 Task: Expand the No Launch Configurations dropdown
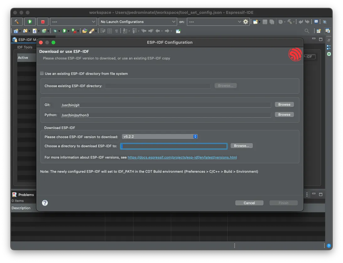[138, 22]
